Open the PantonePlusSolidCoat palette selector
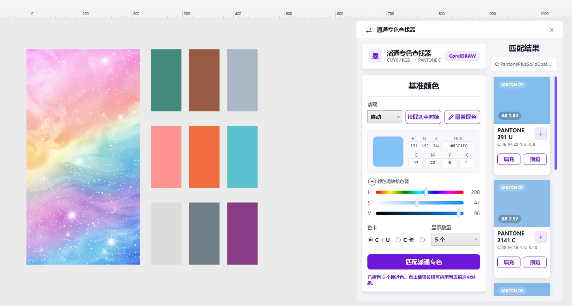Screen dimensions: 572x306 point(524,64)
